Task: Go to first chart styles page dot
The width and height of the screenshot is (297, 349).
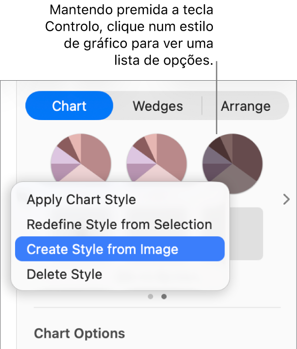Action: [x=151, y=297]
